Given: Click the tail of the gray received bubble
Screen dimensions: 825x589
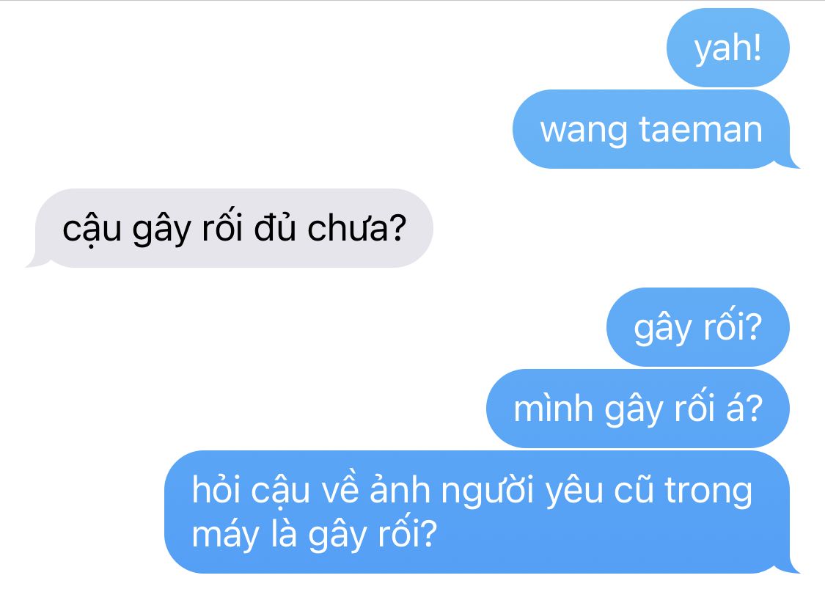Looking at the screenshot, I should pos(34,261).
